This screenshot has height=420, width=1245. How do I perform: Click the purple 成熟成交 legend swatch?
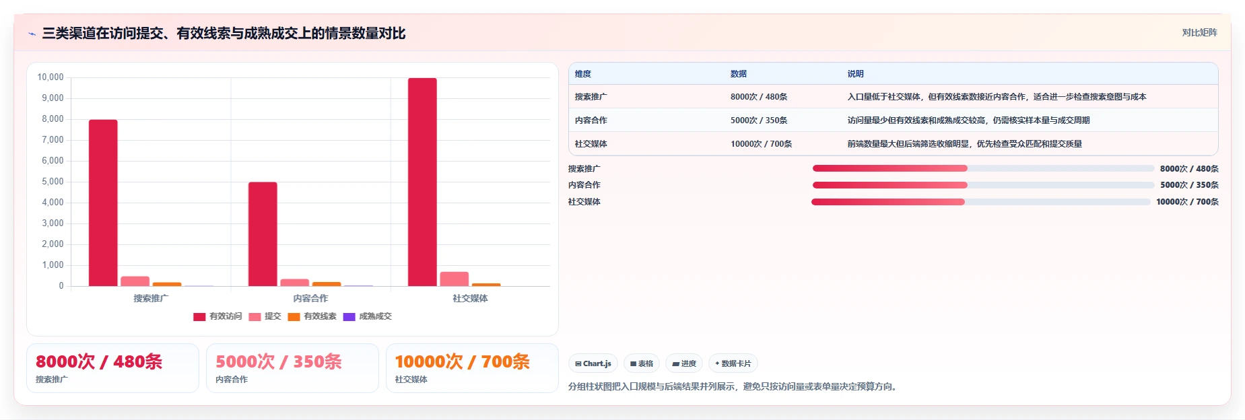coord(349,317)
